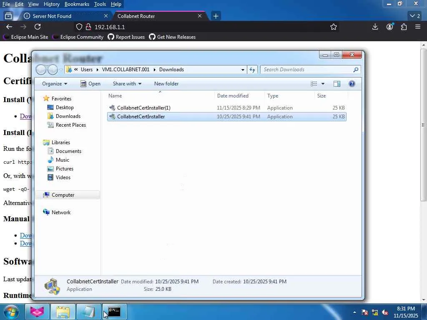Image resolution: width=427 pixels, height=320 pixels.
Task: Expand the Organize dropdown menu
Action: click(x=55, y=83)
